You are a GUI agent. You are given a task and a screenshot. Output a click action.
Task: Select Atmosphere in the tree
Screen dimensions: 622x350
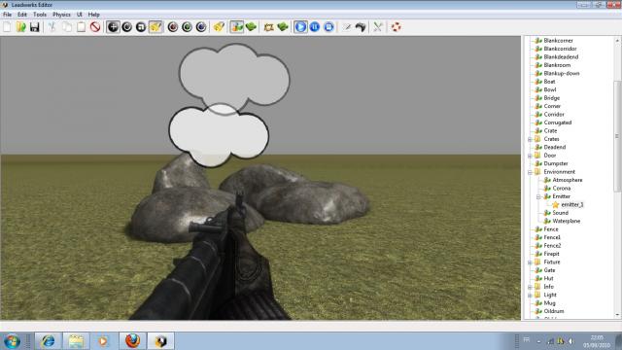tap(568, 180)
